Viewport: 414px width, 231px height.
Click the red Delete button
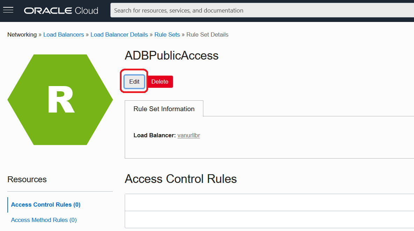tap(160, 82)
